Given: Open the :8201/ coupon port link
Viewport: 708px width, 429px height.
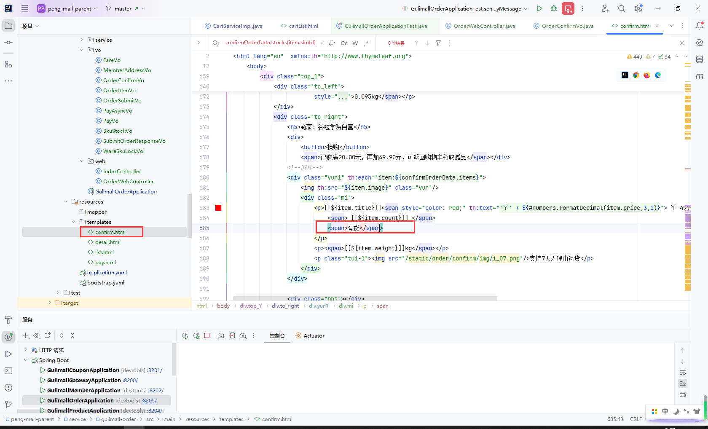Looking at the screenshot, I should pos(155,370).
